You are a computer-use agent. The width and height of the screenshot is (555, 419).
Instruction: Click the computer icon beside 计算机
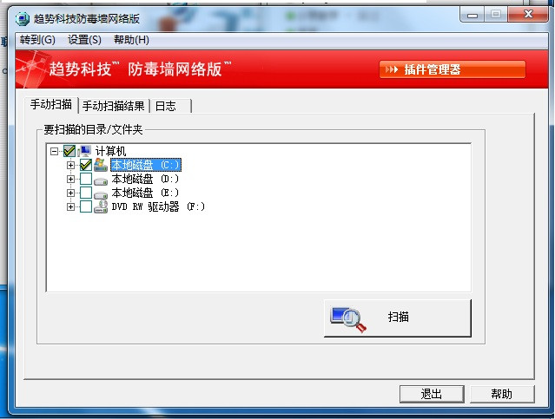point(84,151)
